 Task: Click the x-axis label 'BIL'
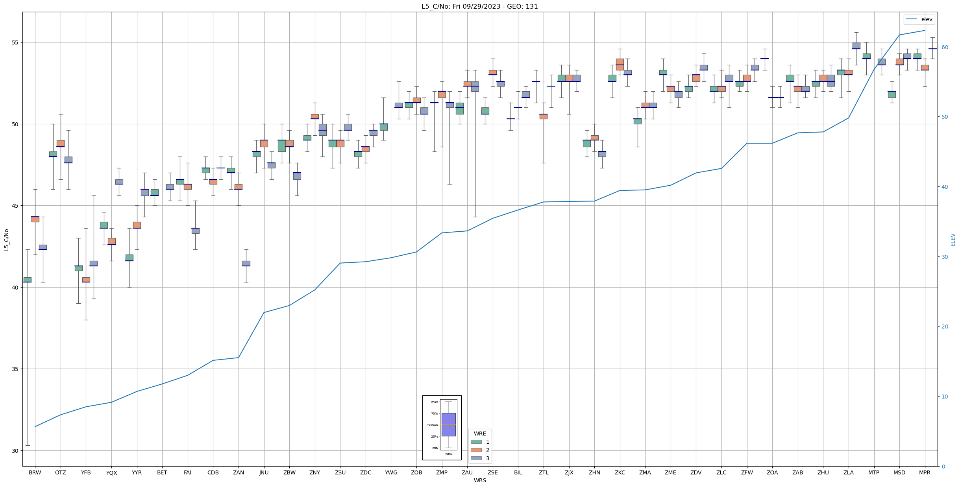point(518,472)
